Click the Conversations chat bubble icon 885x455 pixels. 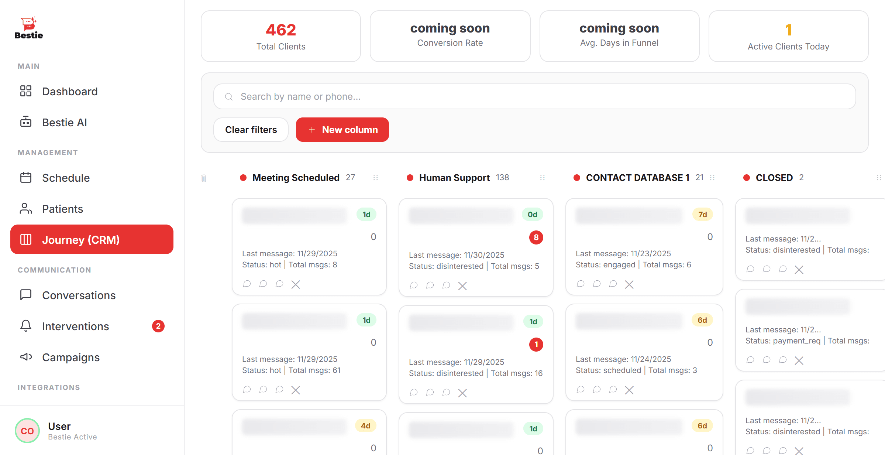coord(26,295)
